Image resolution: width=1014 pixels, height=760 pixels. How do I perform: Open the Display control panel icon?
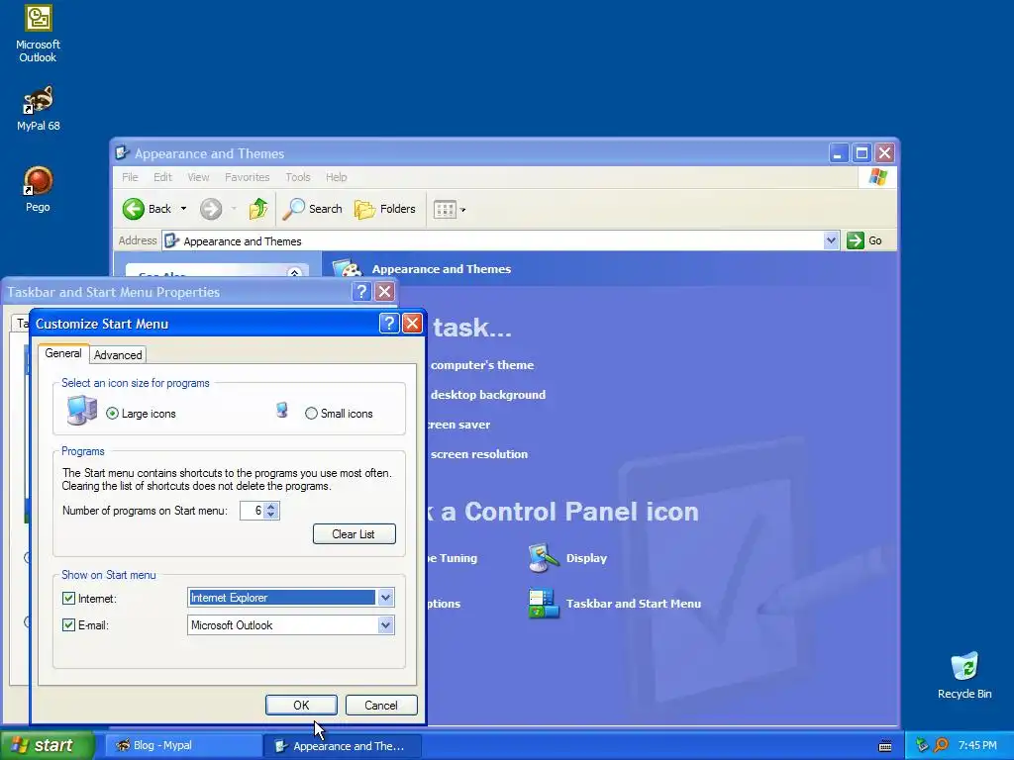click(544, 558)
